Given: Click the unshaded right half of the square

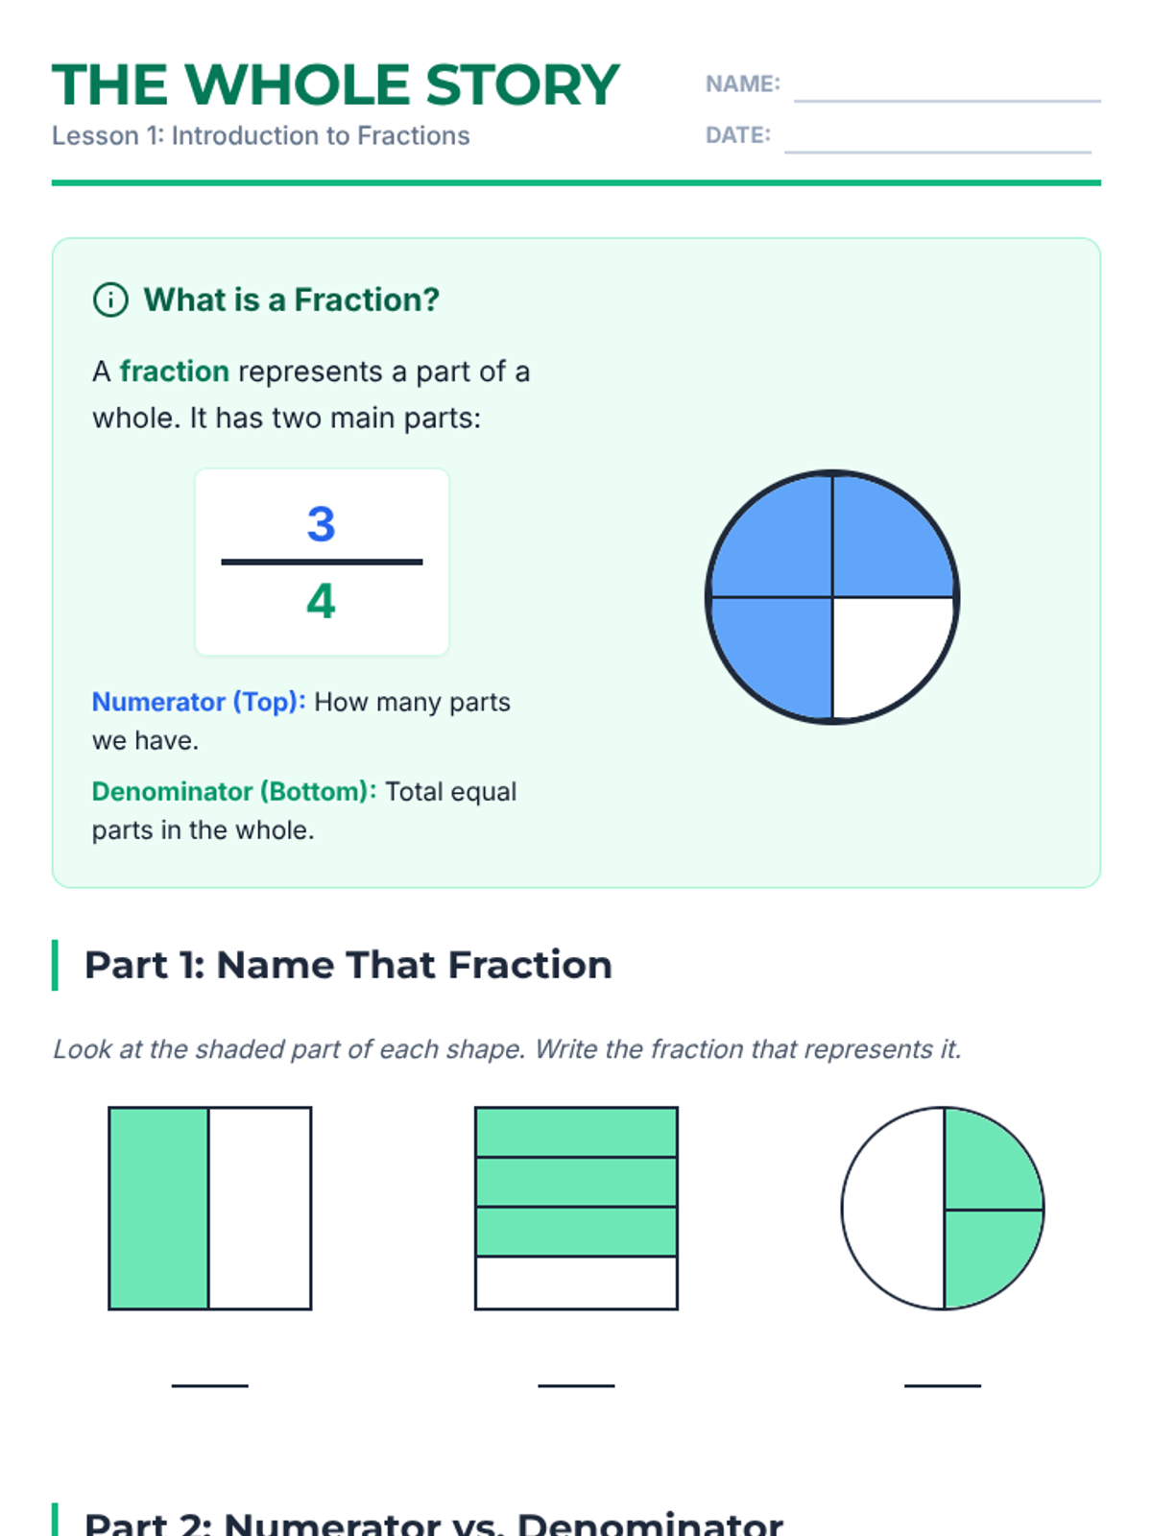Looking at the screenshot, I should pos(260,1208).
